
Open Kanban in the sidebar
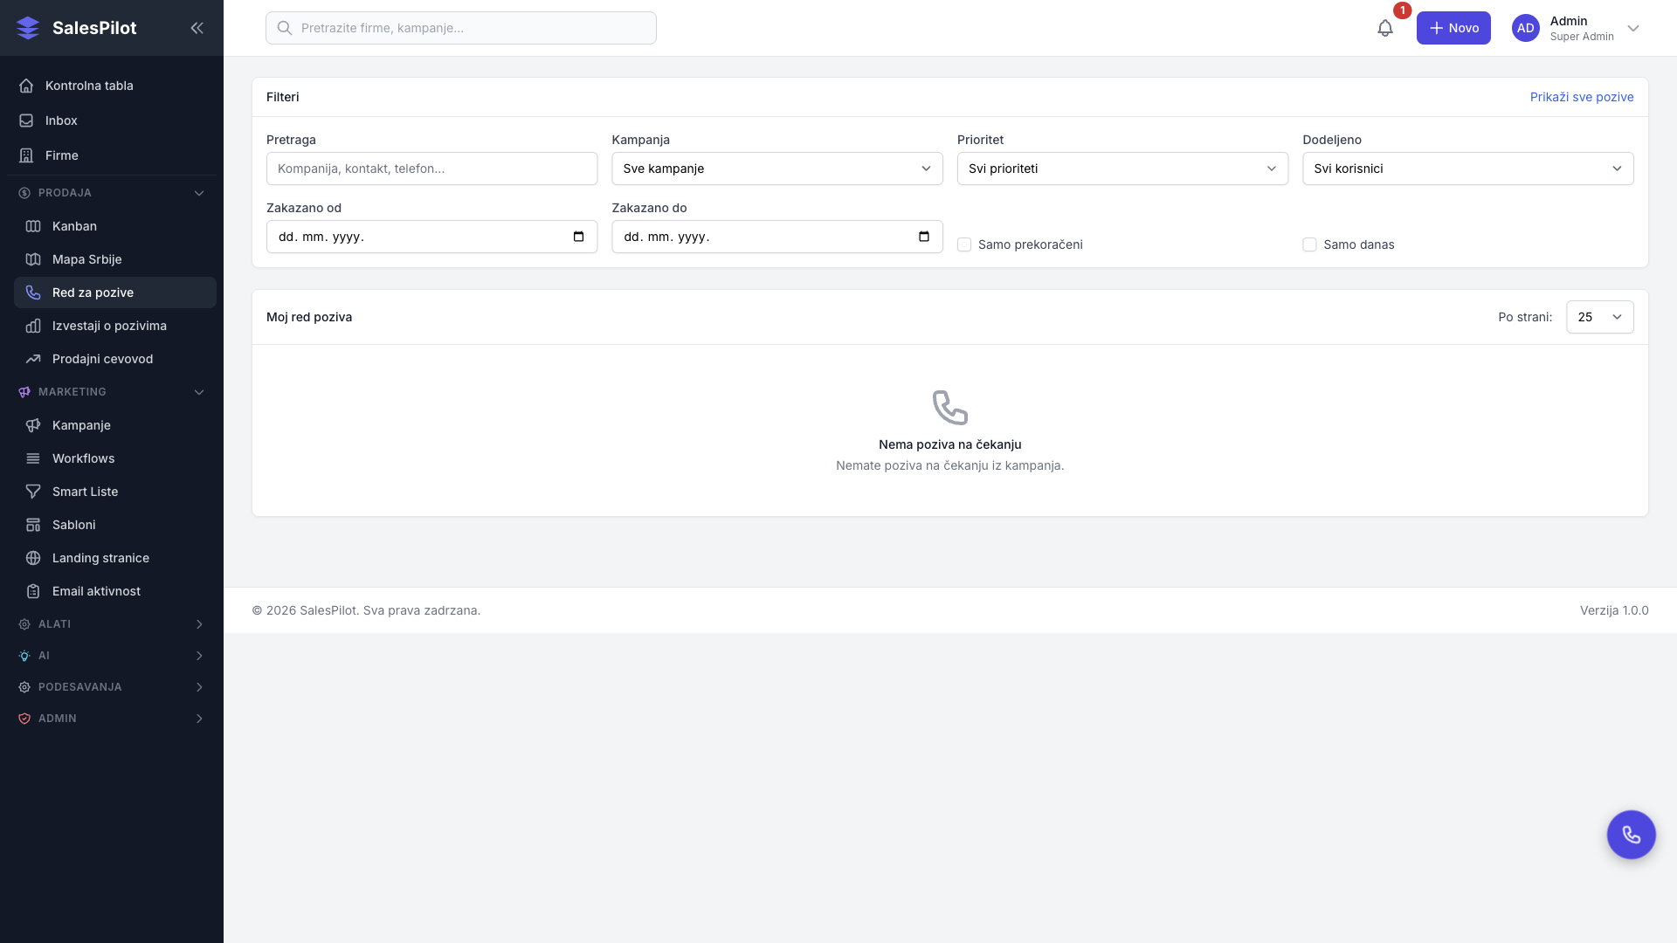[x=74, y=226]
